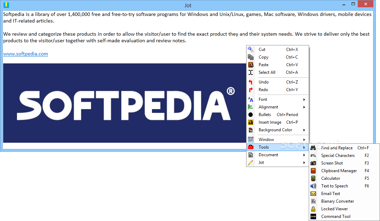Image resolution: width=380 pixels, height=221 pixels.
Task: Click the Select All cursor icon
Action: (251, 72)
